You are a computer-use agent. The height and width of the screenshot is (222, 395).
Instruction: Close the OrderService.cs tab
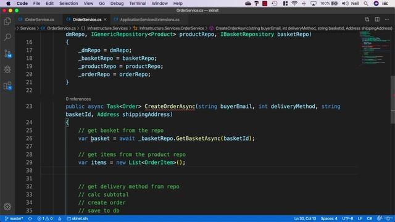[106, 19]
